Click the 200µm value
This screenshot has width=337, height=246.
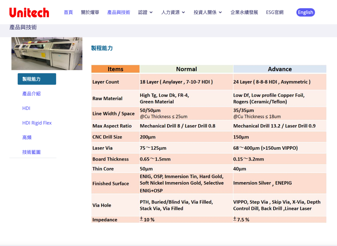coord(148,137)
